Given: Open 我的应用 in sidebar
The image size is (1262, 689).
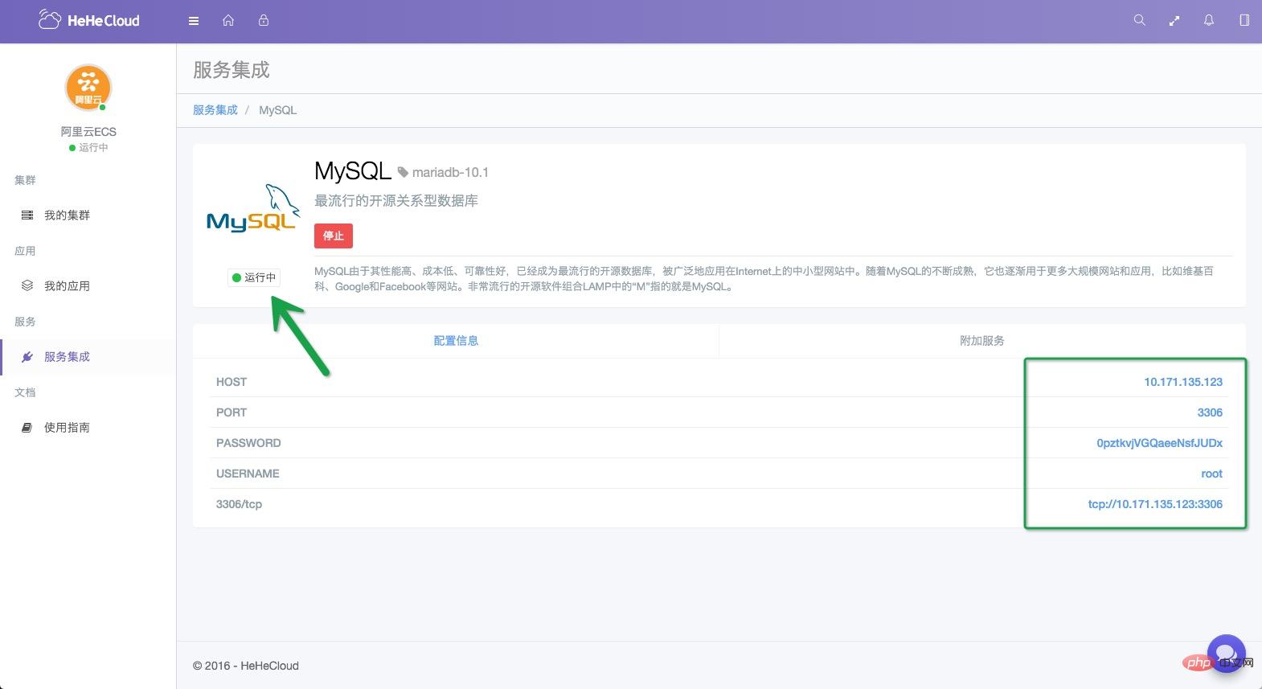Looking at the screenshot, I should coord(67,286).
